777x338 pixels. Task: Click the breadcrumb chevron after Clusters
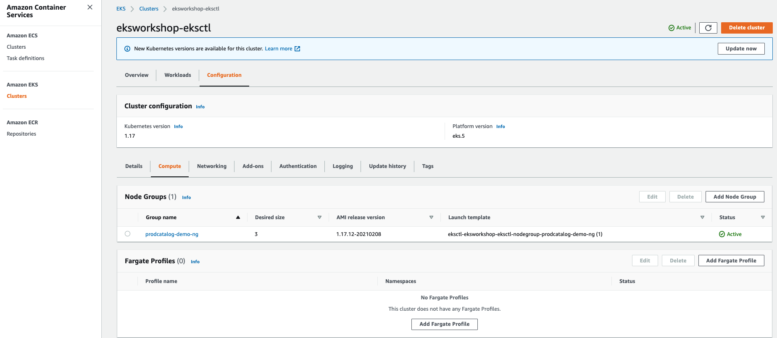click(x=165, y=9)
